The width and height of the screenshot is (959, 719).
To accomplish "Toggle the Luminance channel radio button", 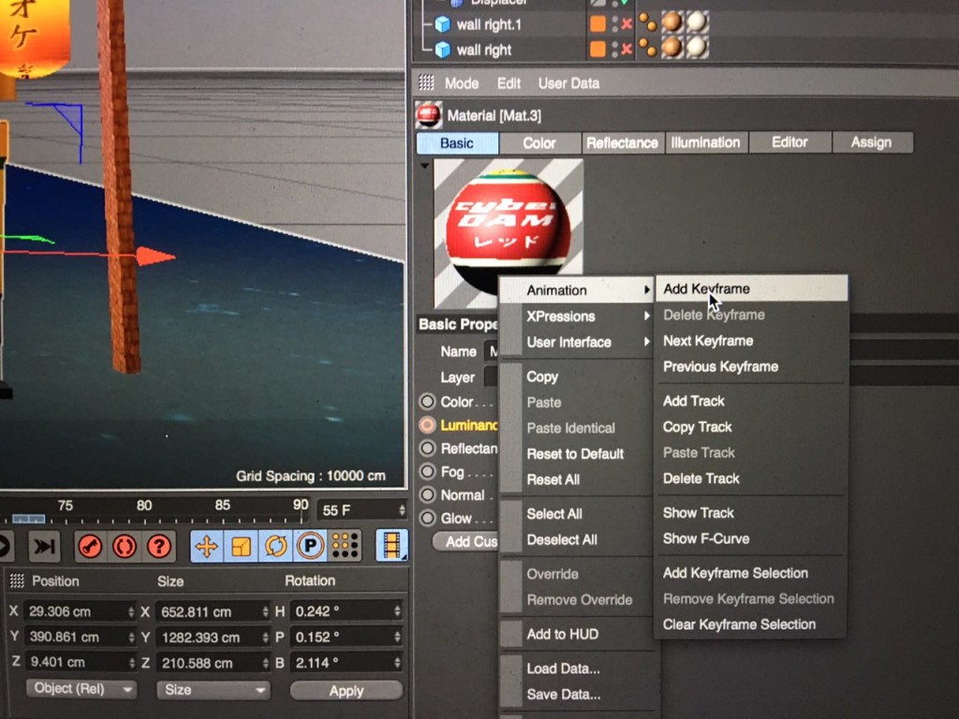I will coord(427,425).
